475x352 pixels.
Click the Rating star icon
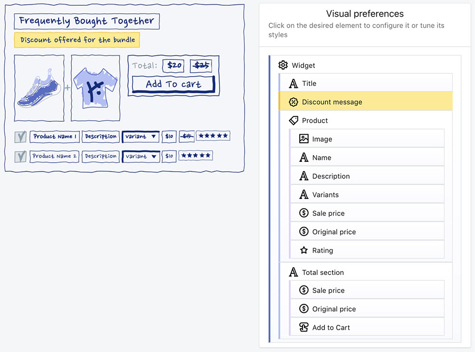304,250
